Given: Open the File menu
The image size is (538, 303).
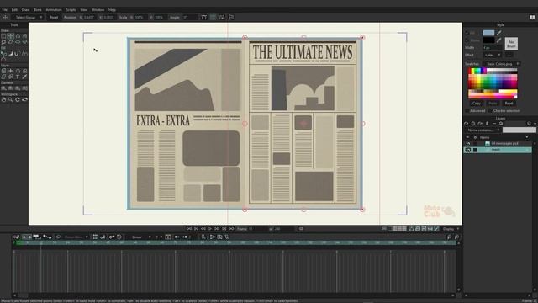Looking at the screenshot, I should [x=4, y=9].
